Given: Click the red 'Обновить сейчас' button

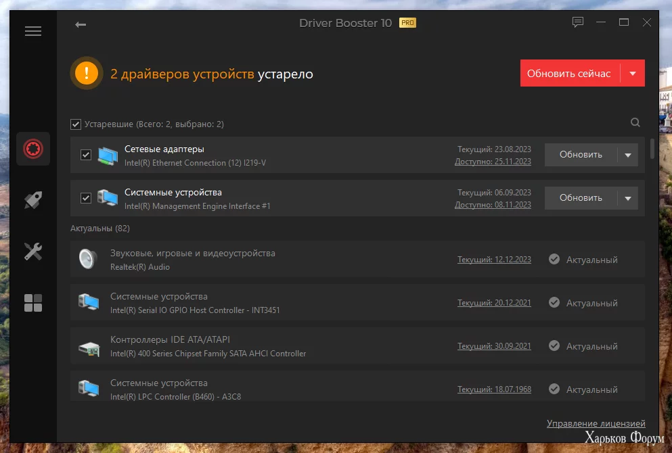Looking at the screenshot, I should point(570,73).
